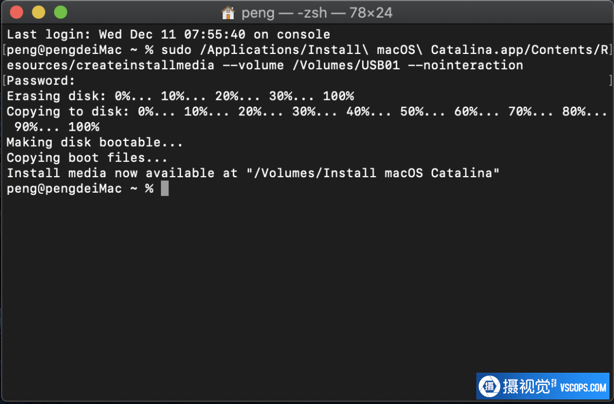The image size is (614, 404).
Task: Click the VSCOPS.COM watermark text
Action: 583,388
